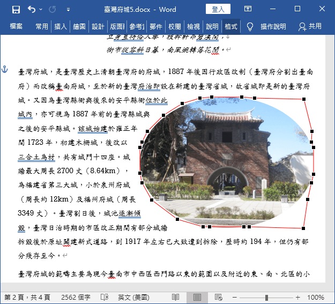Viewport: 335px width, 304px height.
Task: Click the 登入 sign-in button
Action: pyautogui.click(x=218, y=9)
